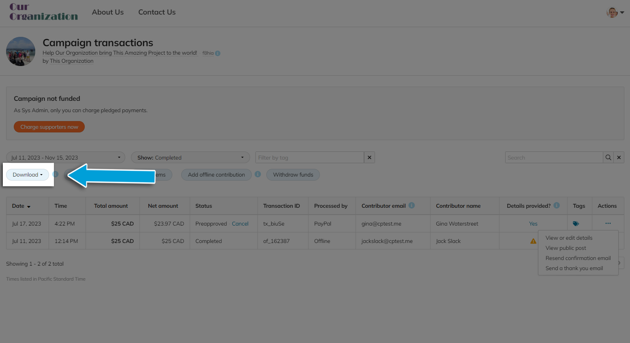The height and width of the screenshot is (343, 630).
Task: Click the X to clear the search box
Action: tap(619, 157)
